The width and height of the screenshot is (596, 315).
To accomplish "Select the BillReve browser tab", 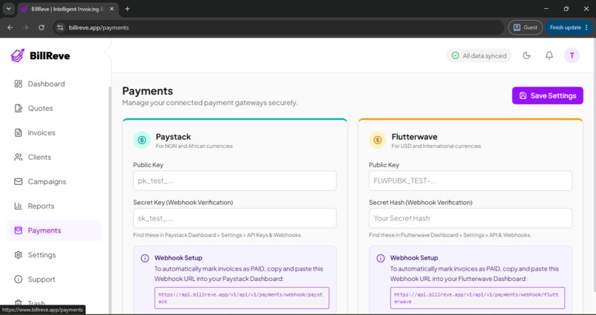I will pyautogui.click(x=67, y=9).
